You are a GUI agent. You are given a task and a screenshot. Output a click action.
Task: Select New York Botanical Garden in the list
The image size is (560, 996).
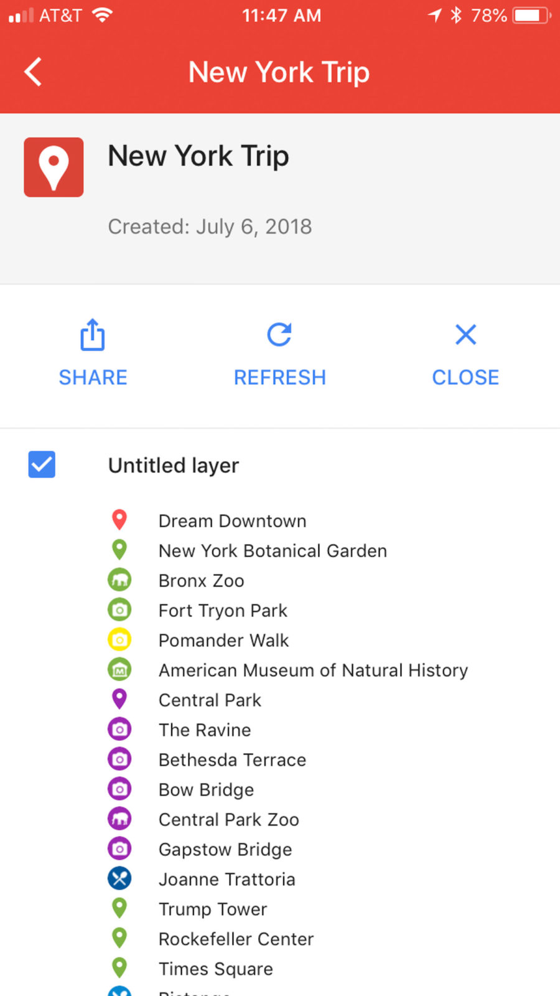click(273, 551)
